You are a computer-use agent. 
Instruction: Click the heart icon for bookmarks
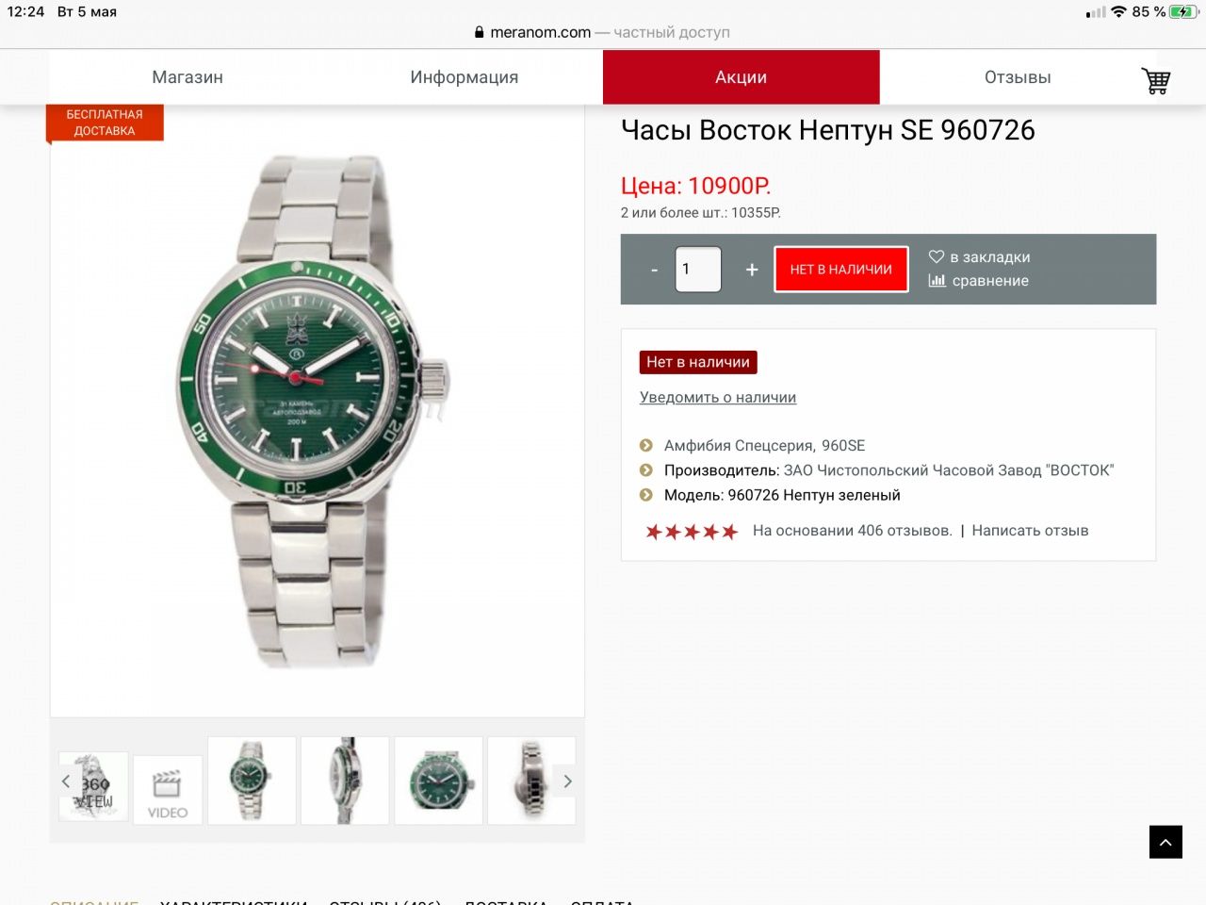pyautogui.click(x=936, y=256)
